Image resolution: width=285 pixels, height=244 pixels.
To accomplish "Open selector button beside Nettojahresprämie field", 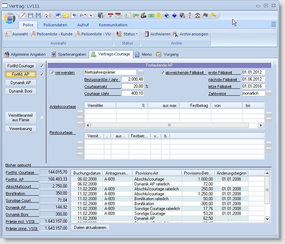I will pyautogui.click(x=141, y=72).
